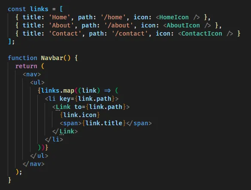Click the ContactIcon component tag
The width and height of the screenshot is (251, 190).
(206, 33)
